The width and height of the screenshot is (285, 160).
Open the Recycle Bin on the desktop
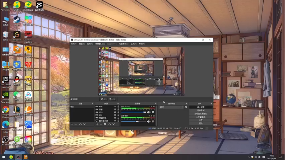point(6,36)
